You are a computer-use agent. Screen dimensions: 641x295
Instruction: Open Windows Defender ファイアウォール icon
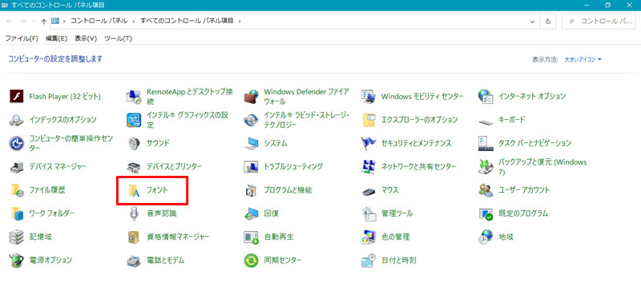pos(252,97)
